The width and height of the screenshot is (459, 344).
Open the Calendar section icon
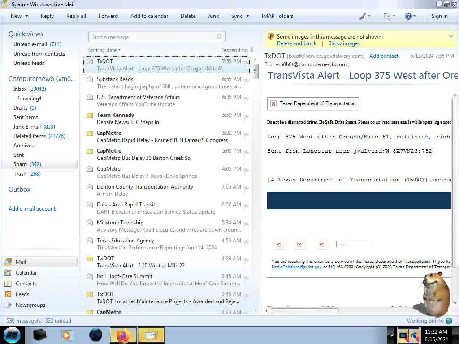[x=8, y=273]
